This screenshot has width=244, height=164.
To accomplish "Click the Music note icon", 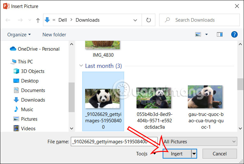I will tap(16, 109).
